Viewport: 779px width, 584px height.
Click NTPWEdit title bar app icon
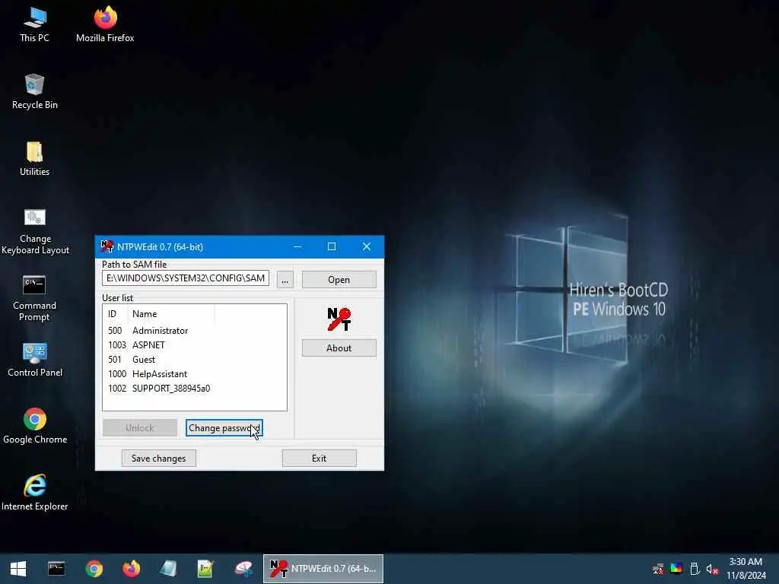pos(107,246)
